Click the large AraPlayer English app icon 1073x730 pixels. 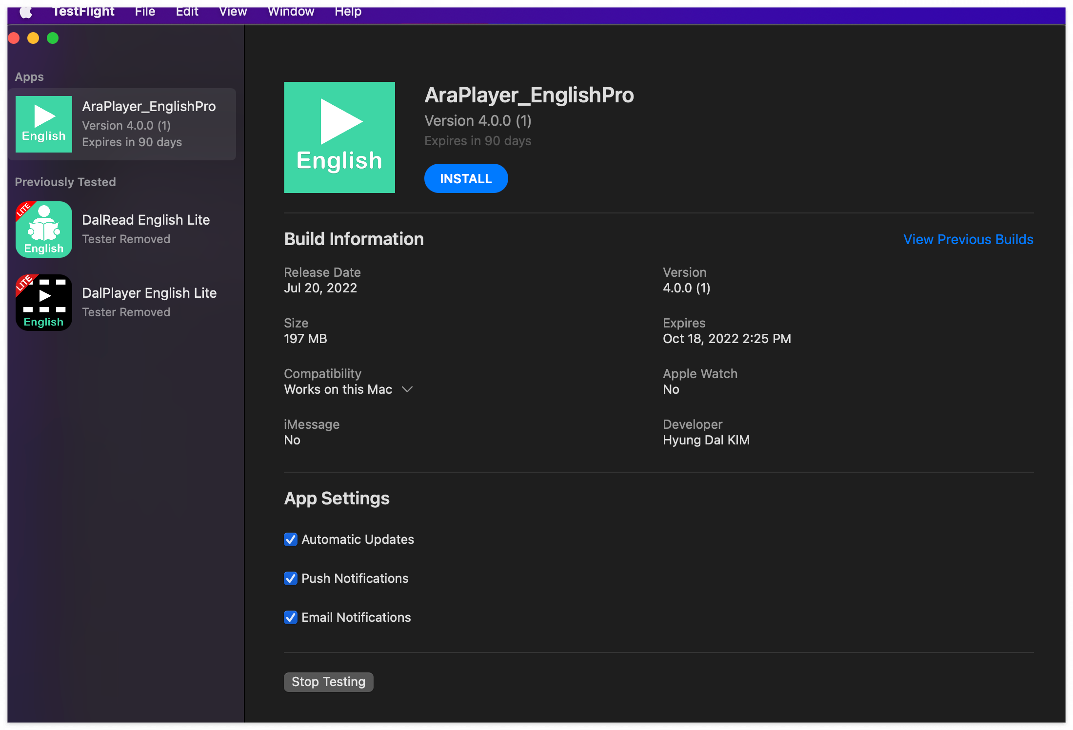[339, 137]
